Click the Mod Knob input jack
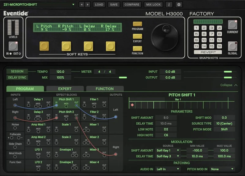 click(15, 157)
